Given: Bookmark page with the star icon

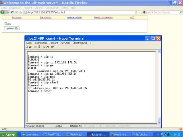Looking at the screenshot, I should point(136,12).
